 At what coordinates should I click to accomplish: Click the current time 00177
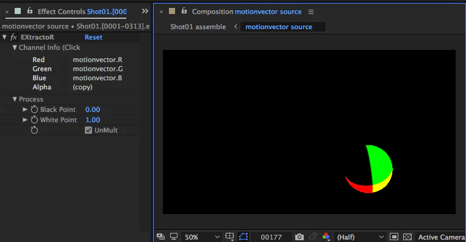point(271,237)
